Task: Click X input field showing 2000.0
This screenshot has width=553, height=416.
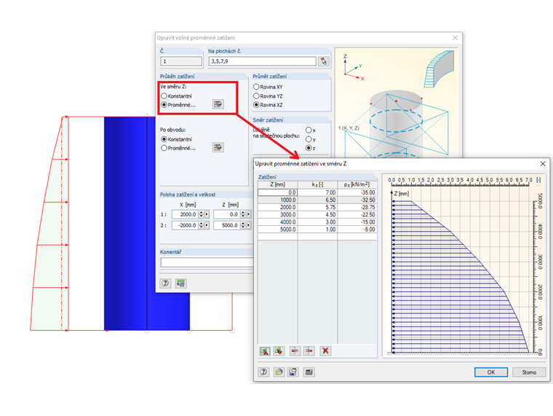Action: [185, 214]
